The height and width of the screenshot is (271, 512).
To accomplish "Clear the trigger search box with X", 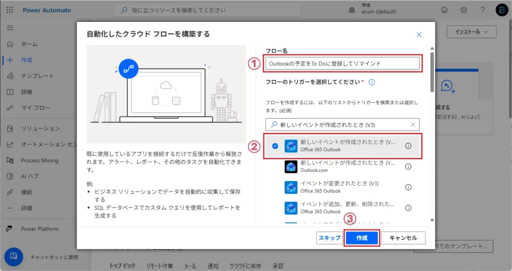I will coord(412,124).
